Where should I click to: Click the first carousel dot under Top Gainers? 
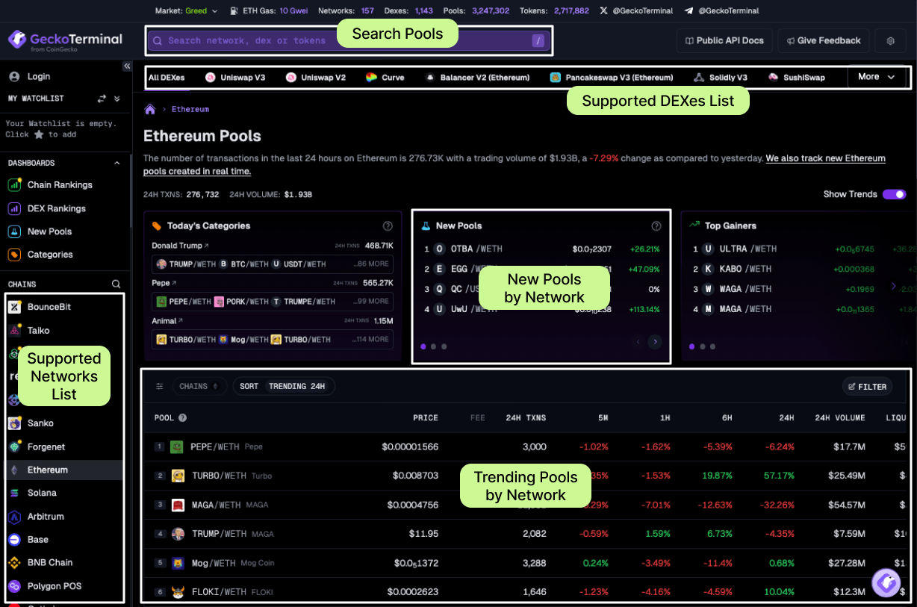[692, 346]
